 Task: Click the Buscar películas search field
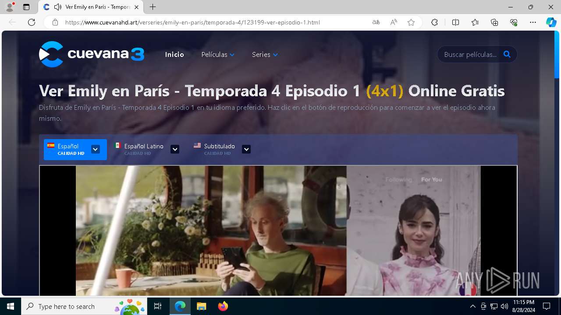click(x=470, y=55)
